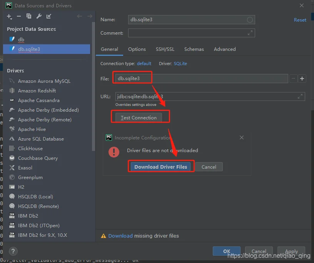Choose Greenplum driver
This screenshot has width=314, height=263.
pos(47,177)
